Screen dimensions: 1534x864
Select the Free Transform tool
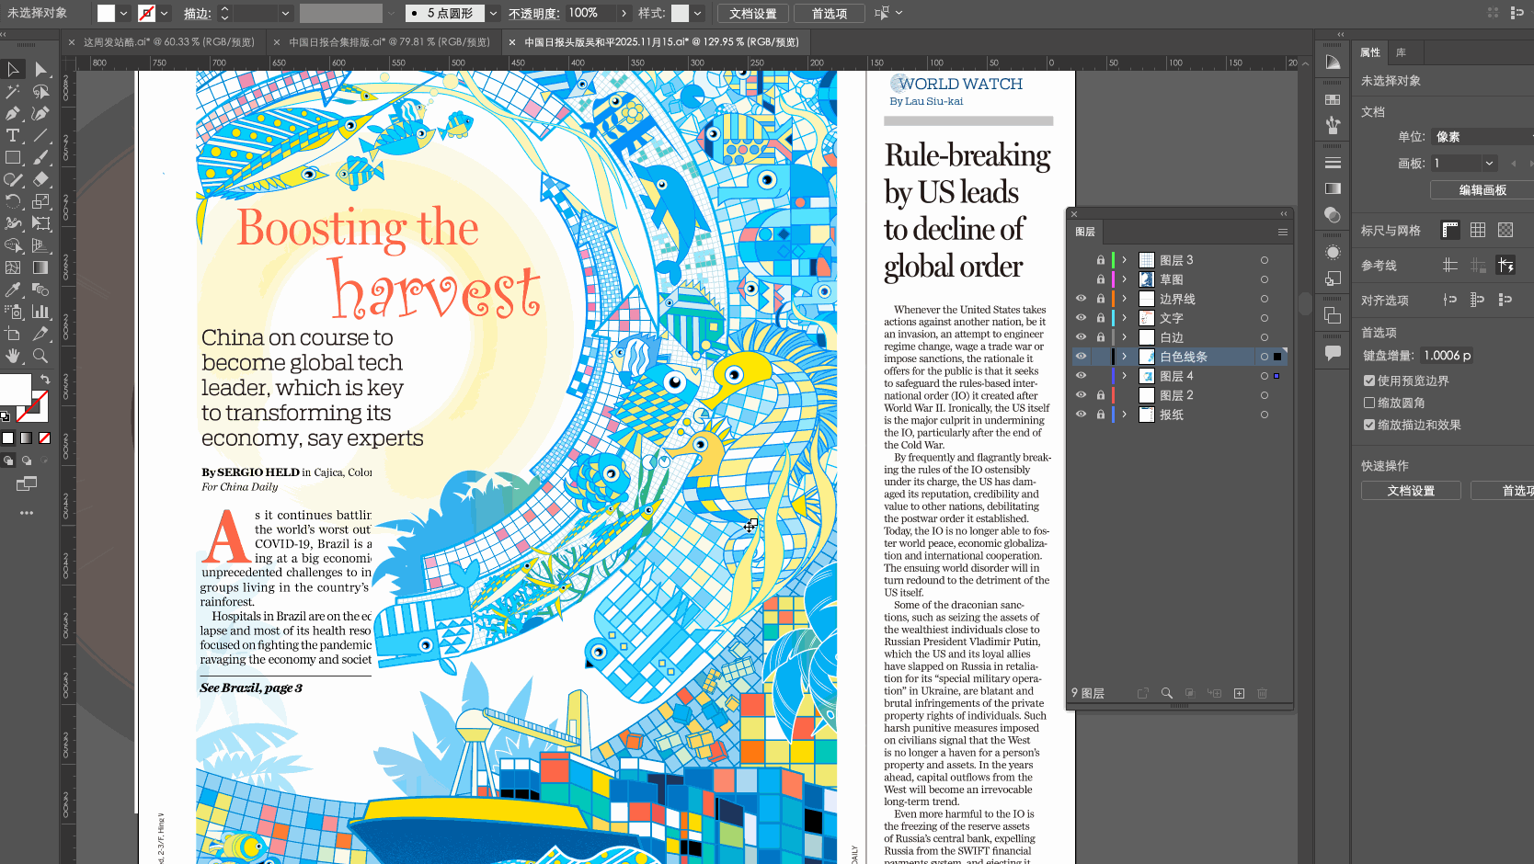(x=40, y=223)
